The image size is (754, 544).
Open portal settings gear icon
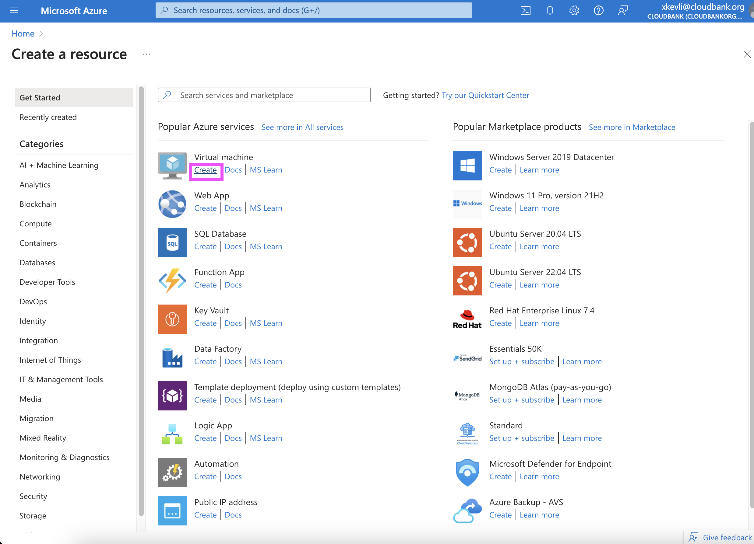574,11
